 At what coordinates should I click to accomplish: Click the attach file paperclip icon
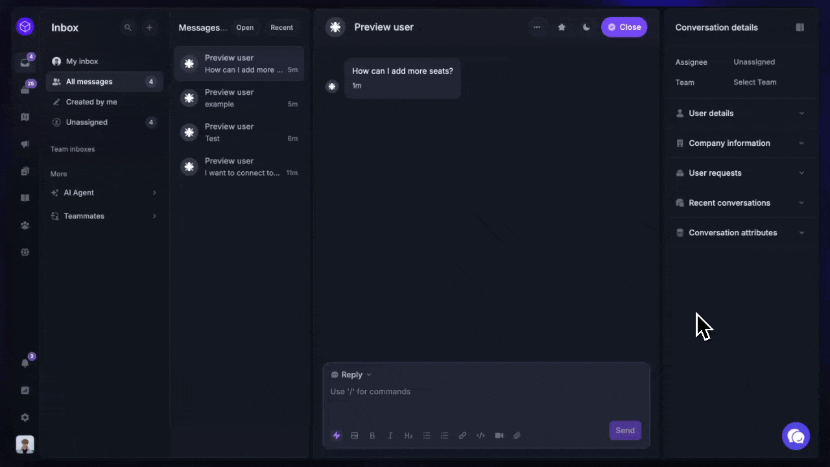pos(517,436)
